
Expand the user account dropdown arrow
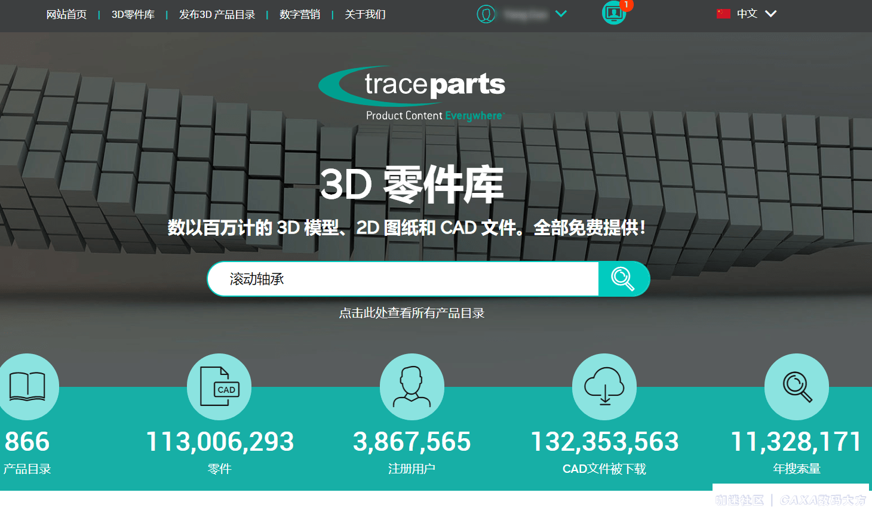(x=561, y=13)
